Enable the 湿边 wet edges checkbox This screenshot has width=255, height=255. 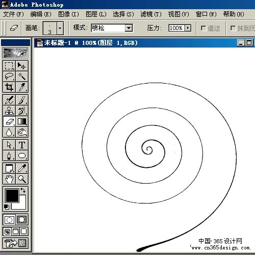tap(203, 28)
